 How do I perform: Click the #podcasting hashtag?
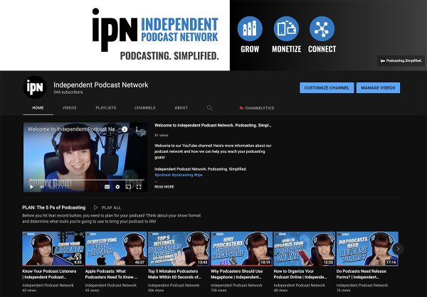click(182, 175)
